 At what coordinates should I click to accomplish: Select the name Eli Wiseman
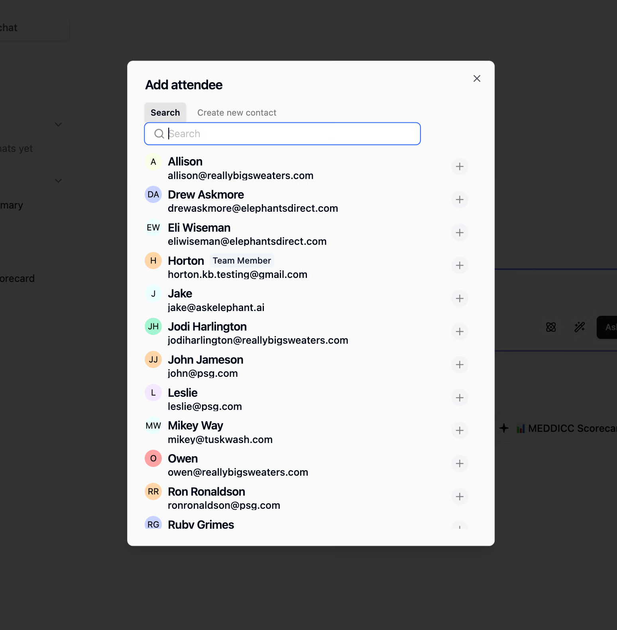tap(199, 228)
